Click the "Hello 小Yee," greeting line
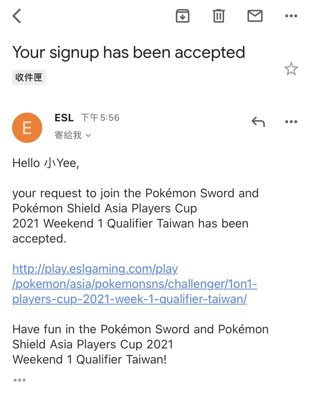312x393 pixels. (x=46, y=163)
